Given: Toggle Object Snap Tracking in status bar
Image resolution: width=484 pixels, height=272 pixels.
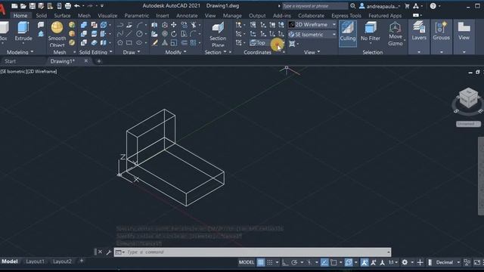Looking at the screenshot, I should (x=324, y=262).
